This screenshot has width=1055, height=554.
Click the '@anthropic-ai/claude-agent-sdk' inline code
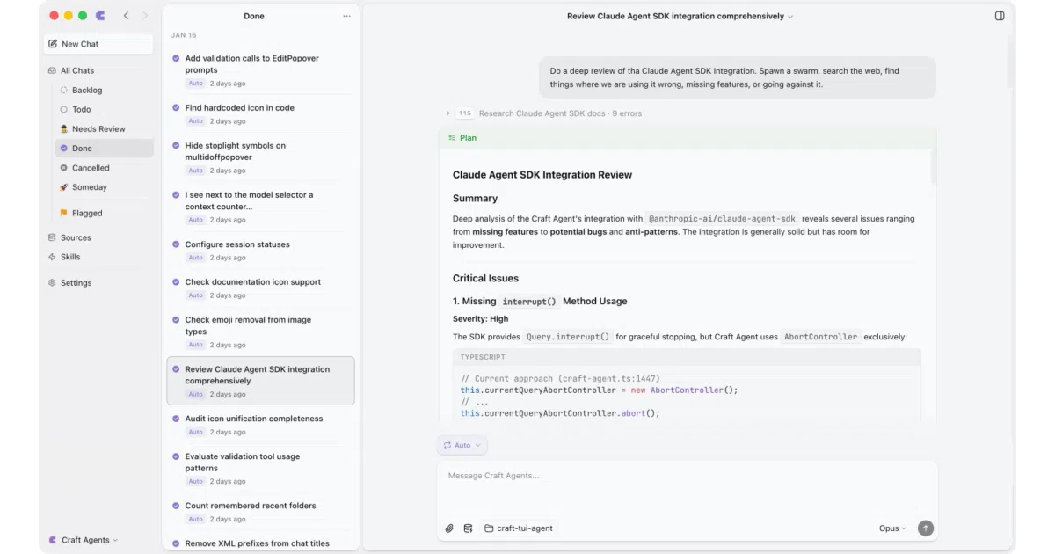(722, 219)
